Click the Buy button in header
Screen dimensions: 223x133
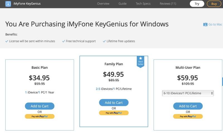click(x=214, y=4)
